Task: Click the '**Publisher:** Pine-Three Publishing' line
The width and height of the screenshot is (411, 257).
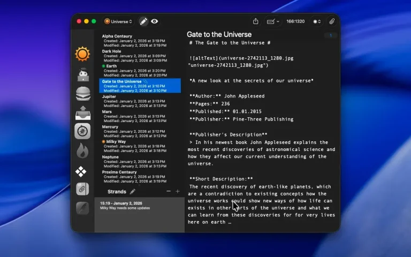Action: pos(241,119)
